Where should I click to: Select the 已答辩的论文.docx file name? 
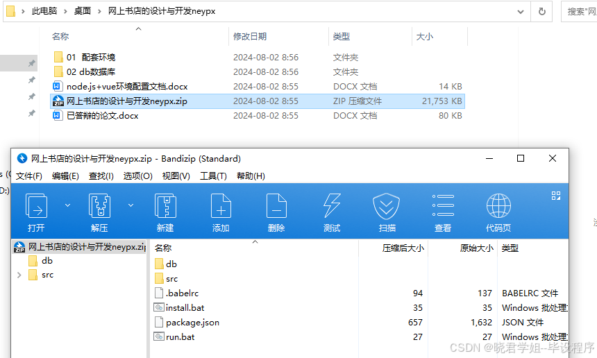(103, 116)
